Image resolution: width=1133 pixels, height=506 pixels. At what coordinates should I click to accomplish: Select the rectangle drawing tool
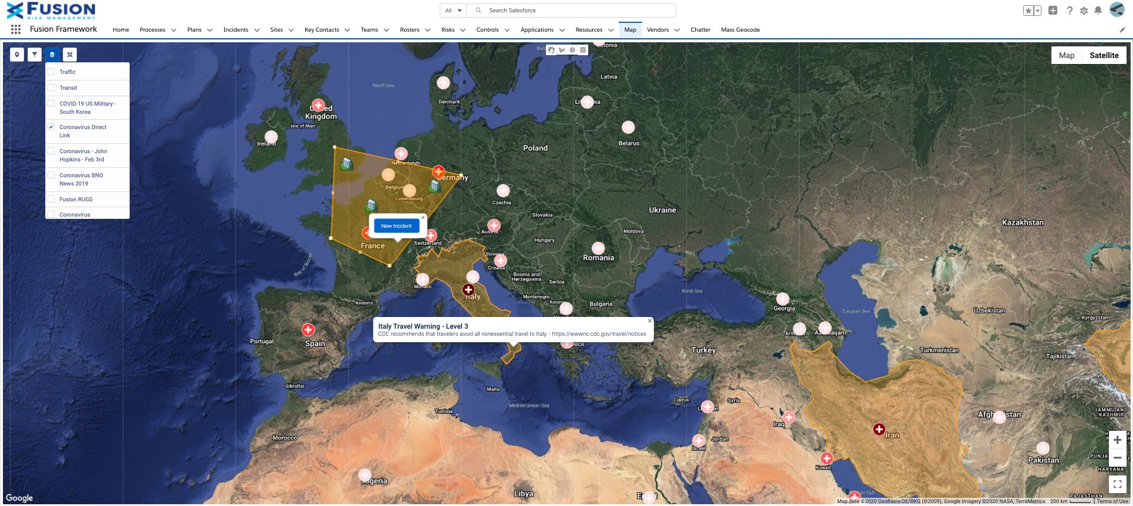pos(583,50)
